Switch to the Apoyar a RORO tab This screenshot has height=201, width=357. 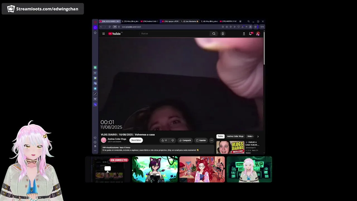pyautogui.click(x=171, y=21)
